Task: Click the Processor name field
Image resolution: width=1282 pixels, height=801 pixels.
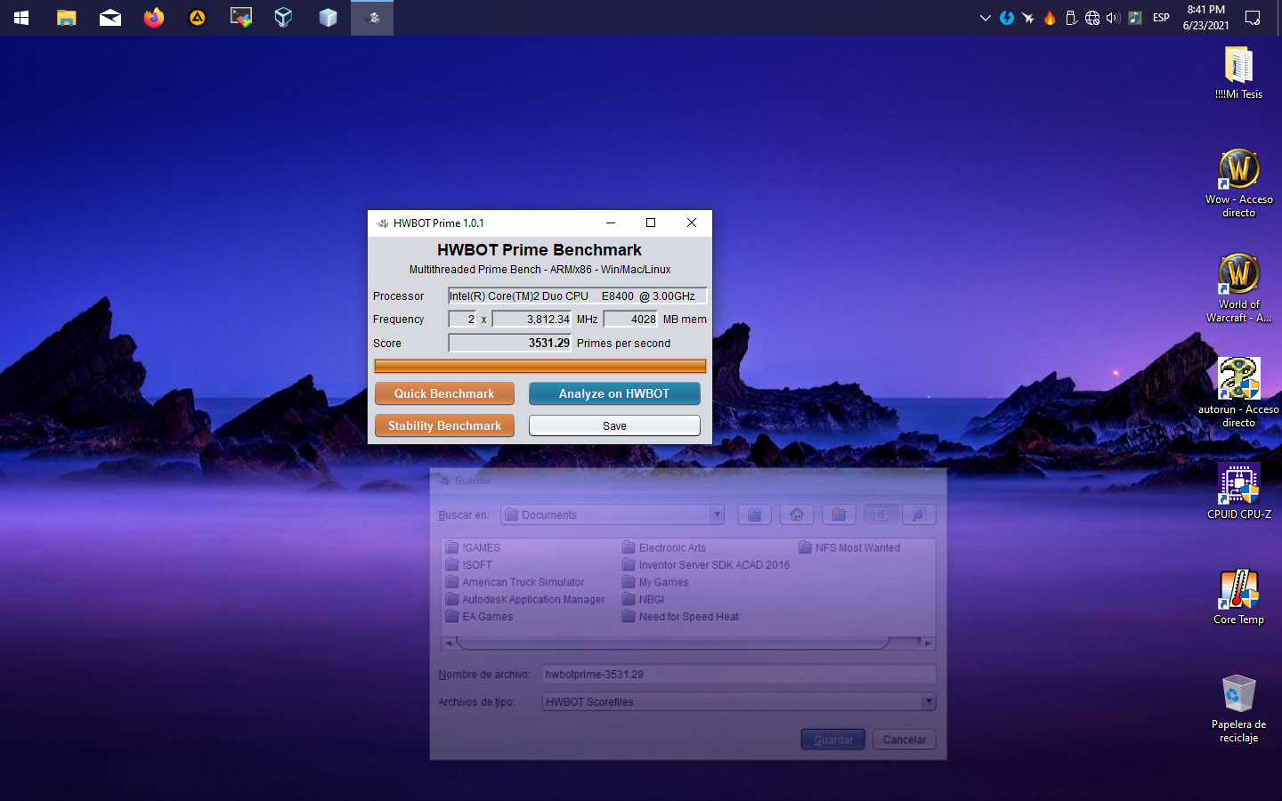Action: (x=577, y=295)
